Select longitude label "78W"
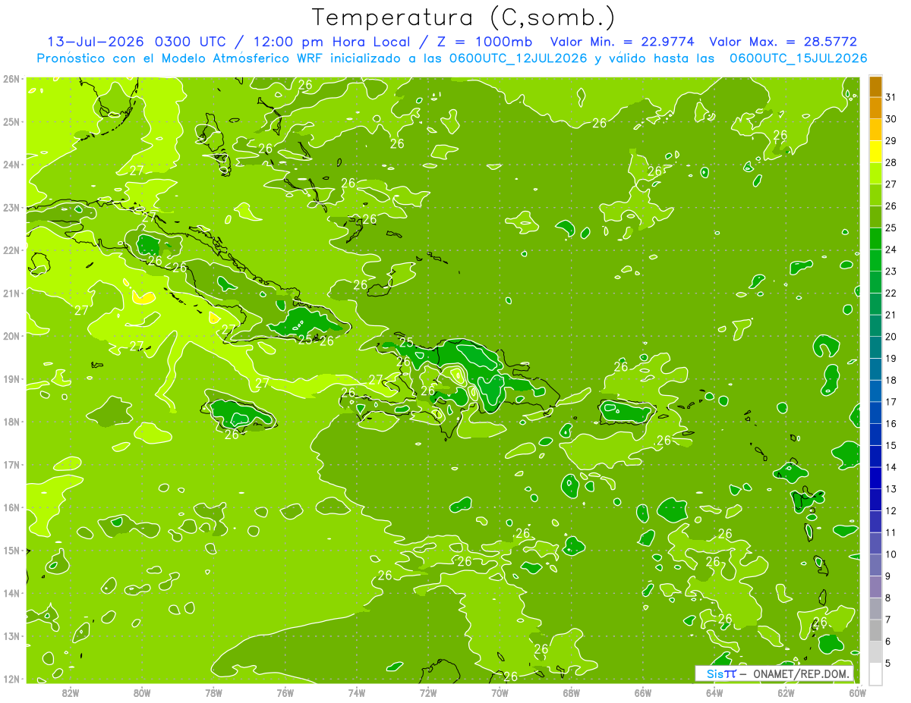This screenshot has width=911, height=703. click(x=213, y=692)
